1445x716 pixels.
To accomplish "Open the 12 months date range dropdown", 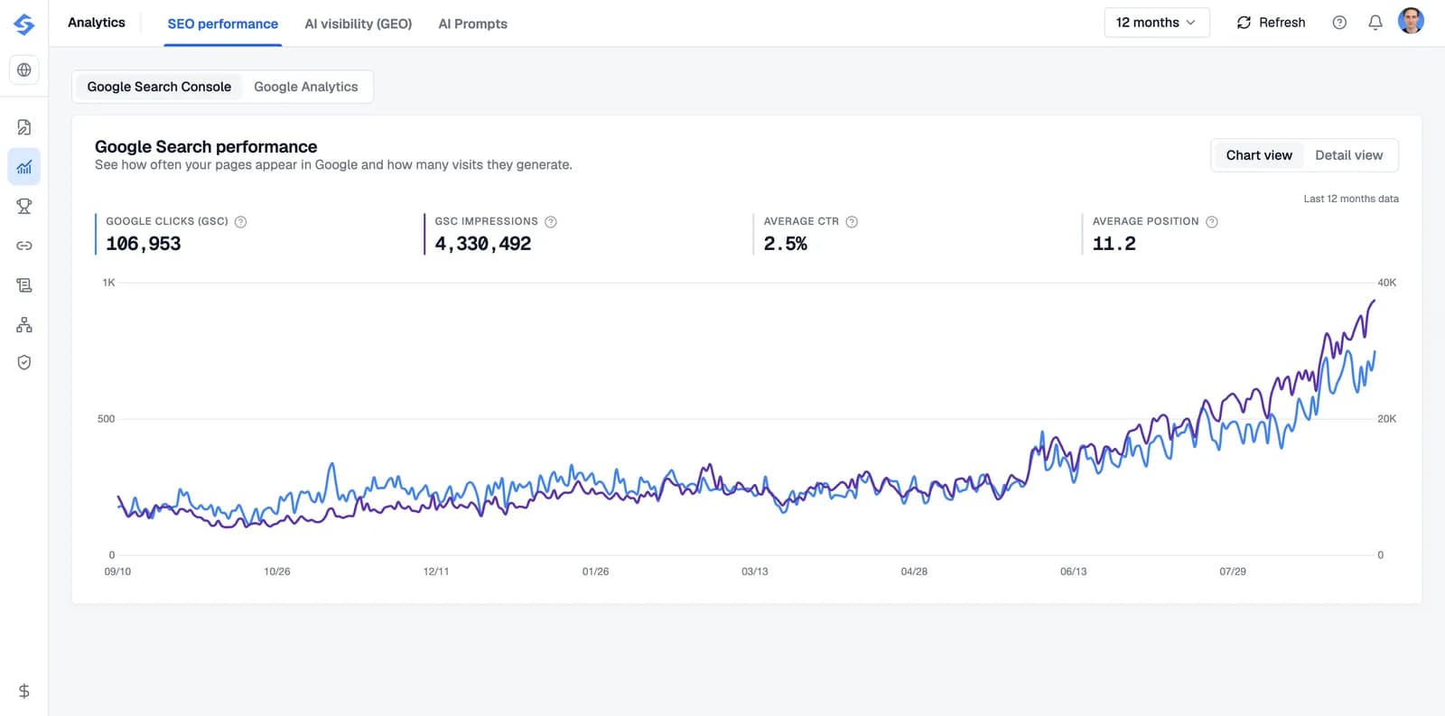I will pos(1157,23).
